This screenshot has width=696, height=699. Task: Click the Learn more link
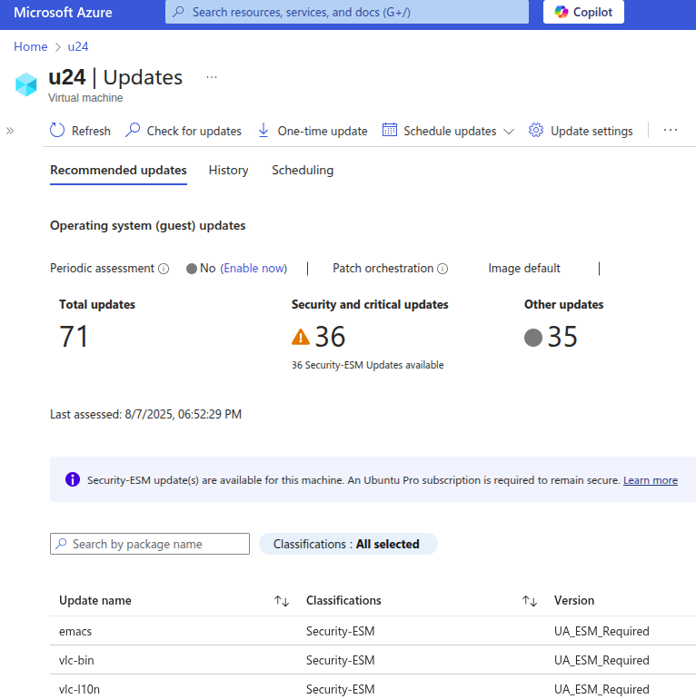click(650, 480)
